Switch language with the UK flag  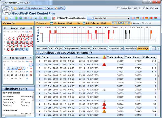[133, 18]
